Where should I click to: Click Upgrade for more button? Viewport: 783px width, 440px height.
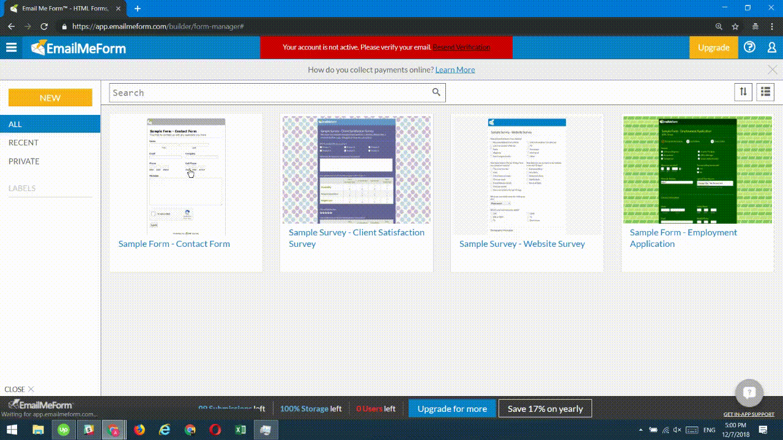452,409
